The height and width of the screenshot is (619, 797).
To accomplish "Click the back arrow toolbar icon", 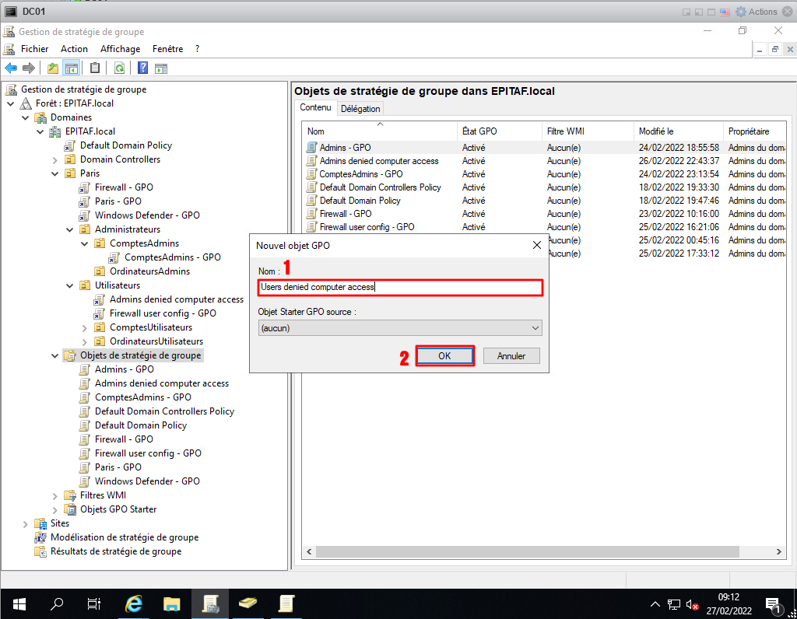I will [11, 68].
